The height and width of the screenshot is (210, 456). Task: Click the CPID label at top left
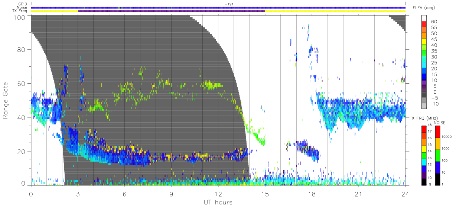coord(23,4)
